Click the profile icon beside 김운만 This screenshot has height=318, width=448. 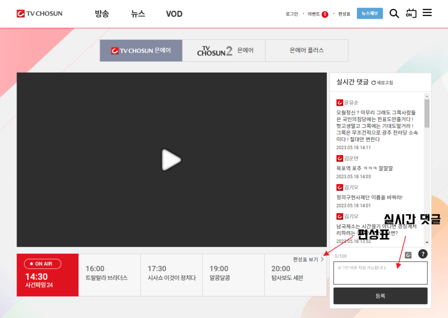click(339, 158)
